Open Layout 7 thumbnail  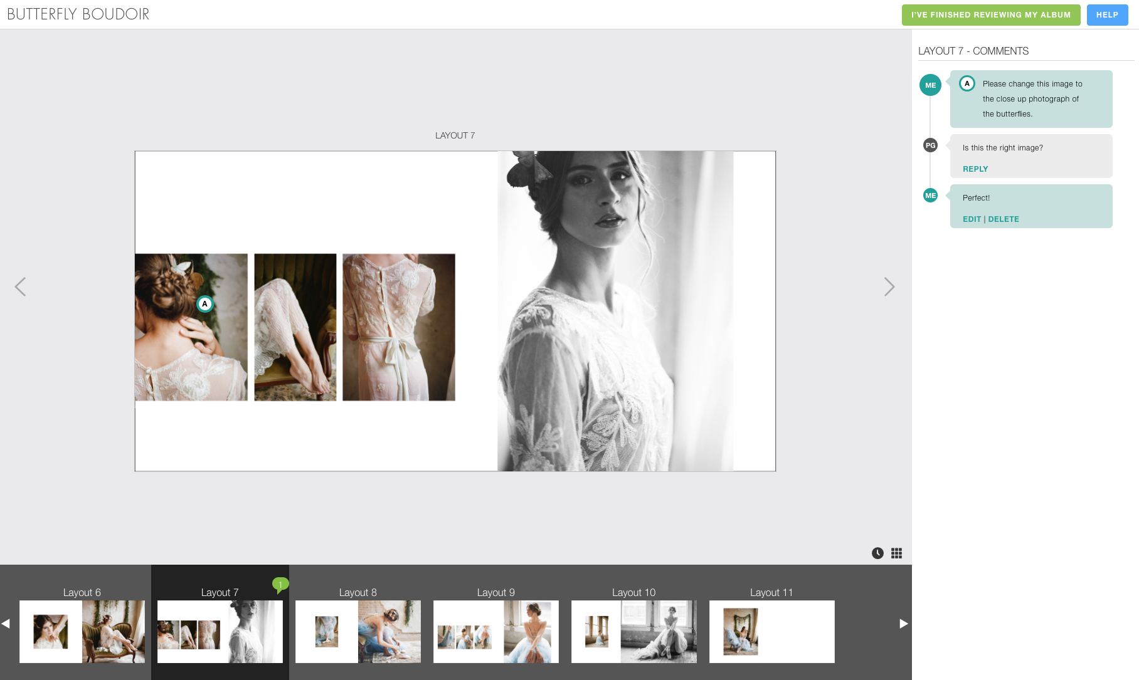(x=220, y=632)
